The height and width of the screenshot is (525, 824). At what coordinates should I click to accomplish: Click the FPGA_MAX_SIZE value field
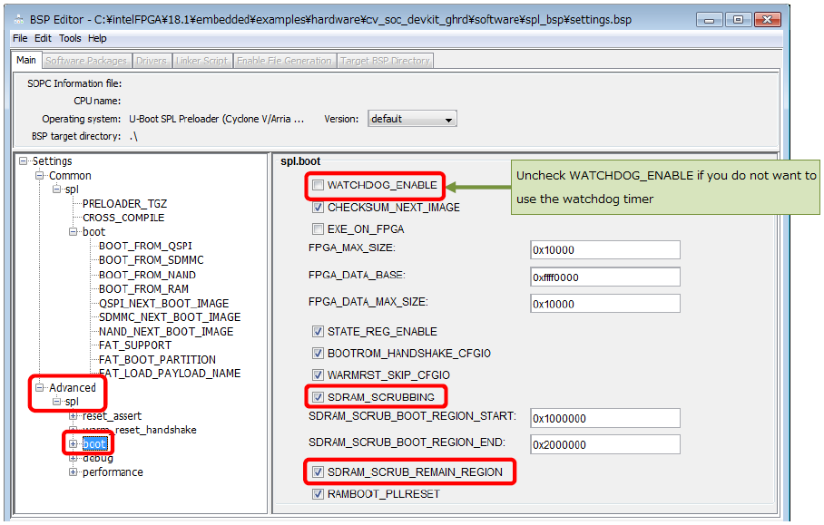pos(604,249)
